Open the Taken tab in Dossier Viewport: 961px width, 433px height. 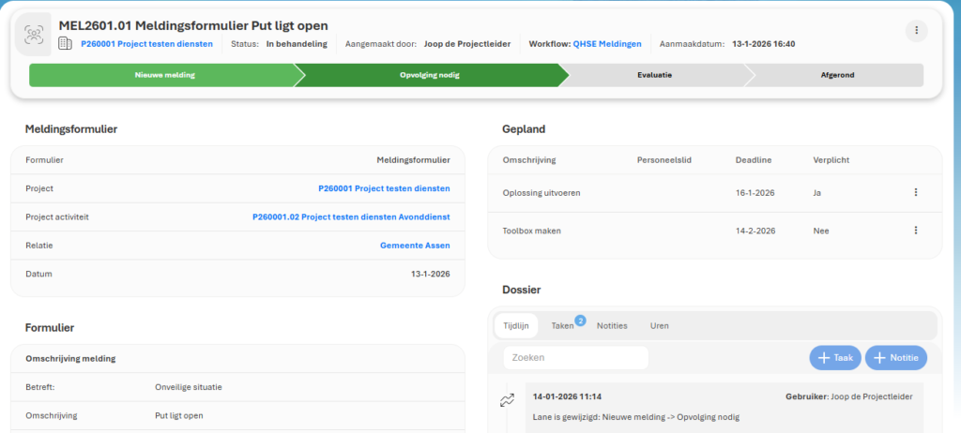pos(563,325)
